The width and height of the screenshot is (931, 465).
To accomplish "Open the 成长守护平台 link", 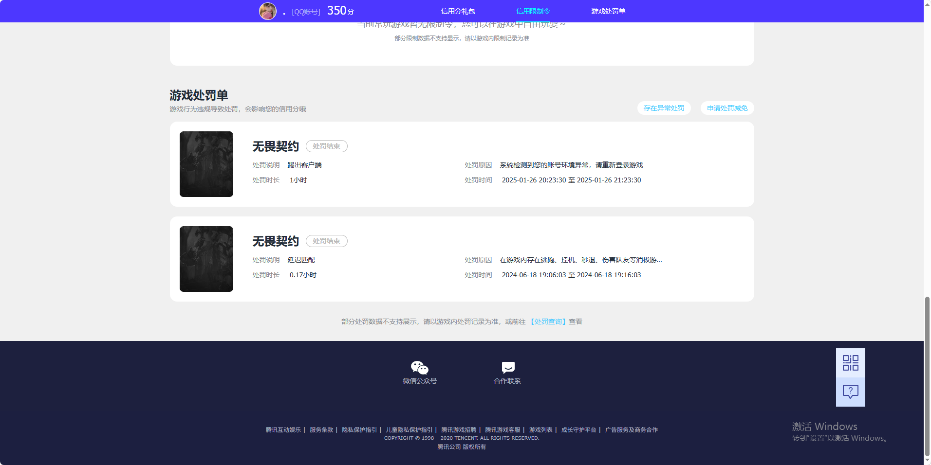I will click(x=579, y=430).
